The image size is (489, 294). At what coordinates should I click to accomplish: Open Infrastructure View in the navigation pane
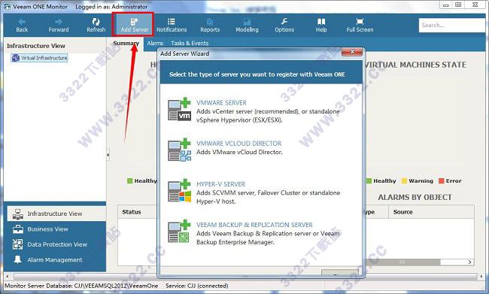pos(56,214)
